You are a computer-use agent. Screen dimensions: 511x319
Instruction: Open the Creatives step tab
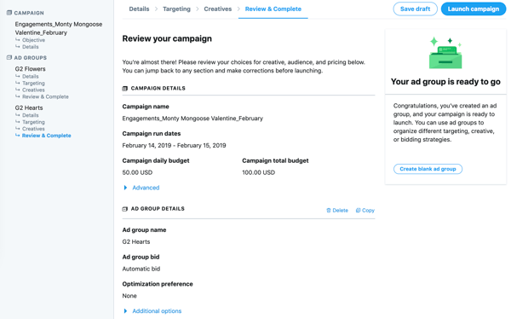click(x=218, y=9)
